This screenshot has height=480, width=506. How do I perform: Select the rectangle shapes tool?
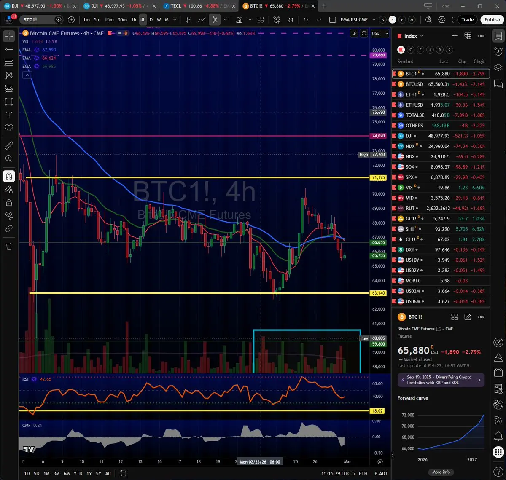pyautogui.click(x=9, y=102)
